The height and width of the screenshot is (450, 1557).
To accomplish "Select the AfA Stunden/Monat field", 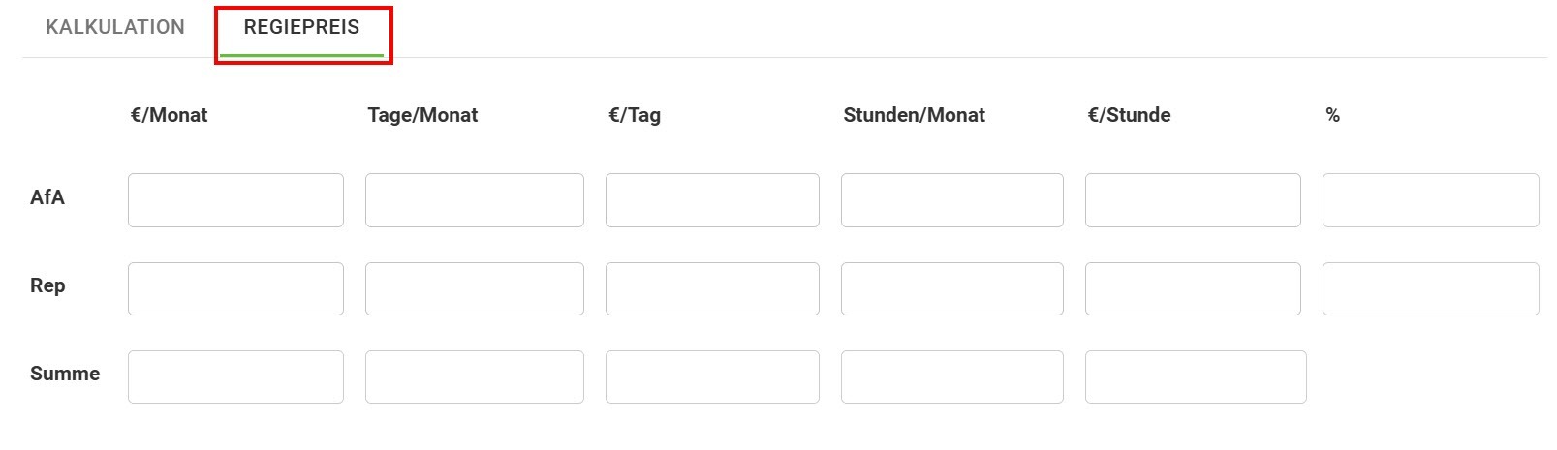I will (x=951, y=200).
